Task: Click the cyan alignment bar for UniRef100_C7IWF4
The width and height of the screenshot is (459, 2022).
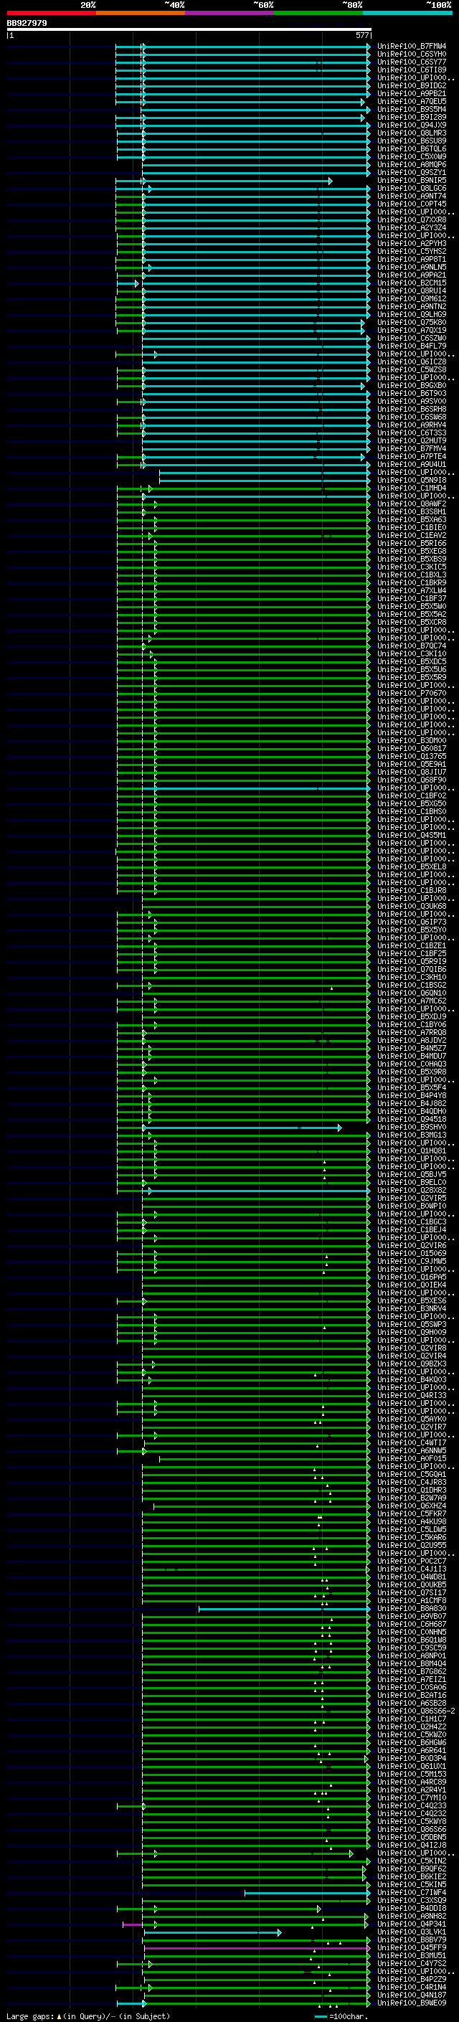Action: click(307, 1894)
